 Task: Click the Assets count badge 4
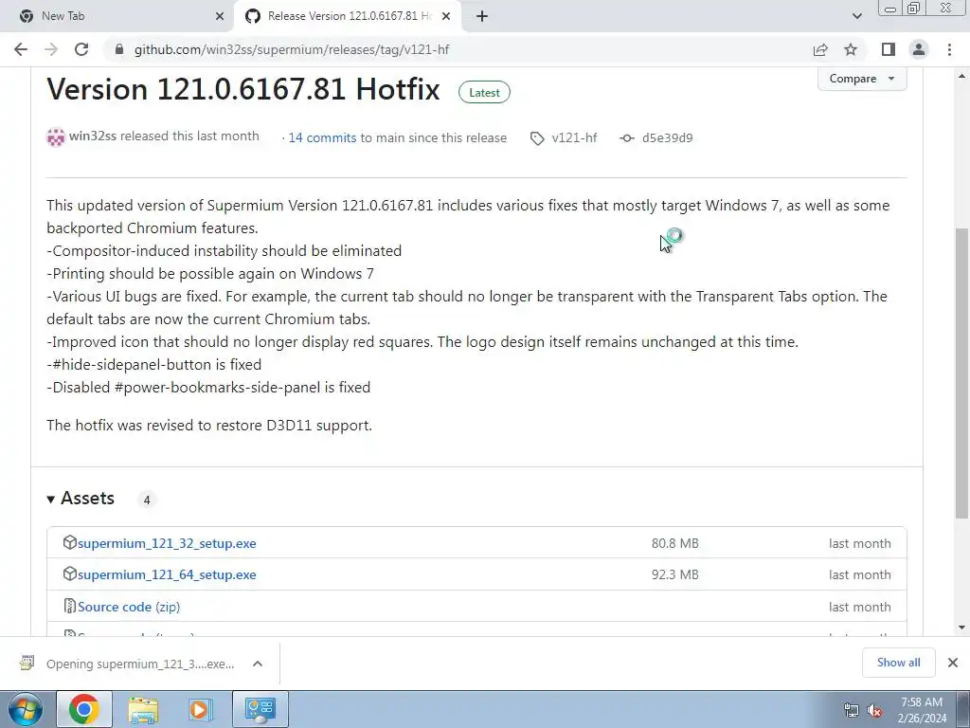point(147,500)
